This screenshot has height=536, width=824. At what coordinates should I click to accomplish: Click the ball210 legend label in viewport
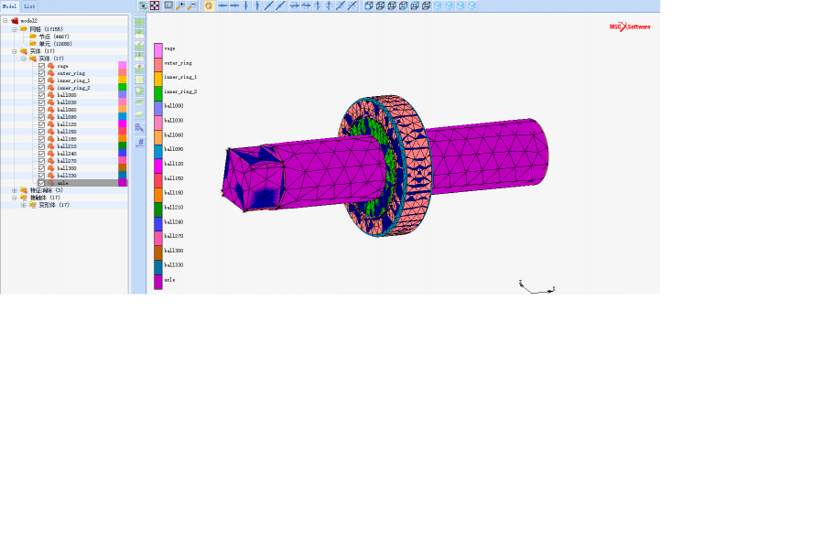[173, 208]
